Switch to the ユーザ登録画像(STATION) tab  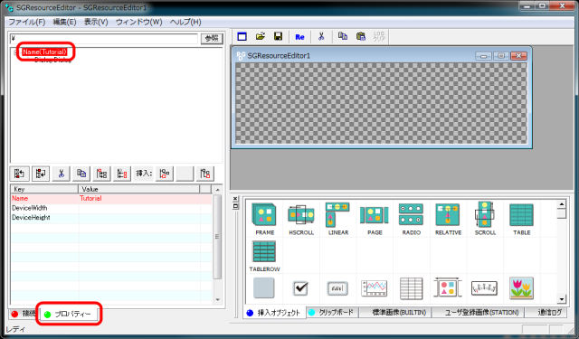pos(478,313)
